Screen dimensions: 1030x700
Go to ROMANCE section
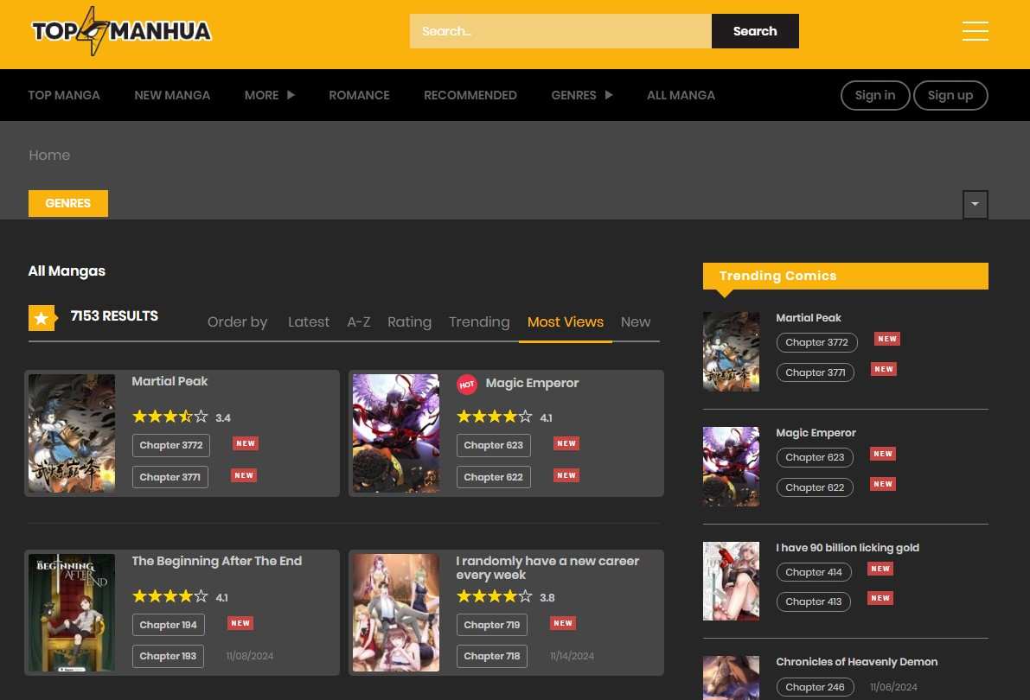(x=359, y=95)
